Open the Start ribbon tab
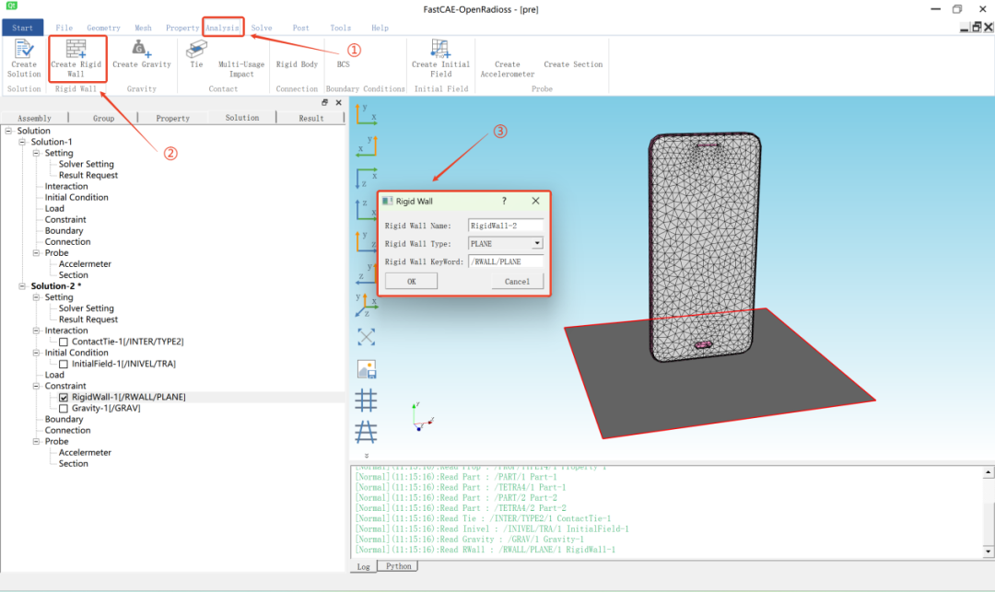The width and height of the screenshot is (995, 592). pyautogui.click(x=22, y=28)
